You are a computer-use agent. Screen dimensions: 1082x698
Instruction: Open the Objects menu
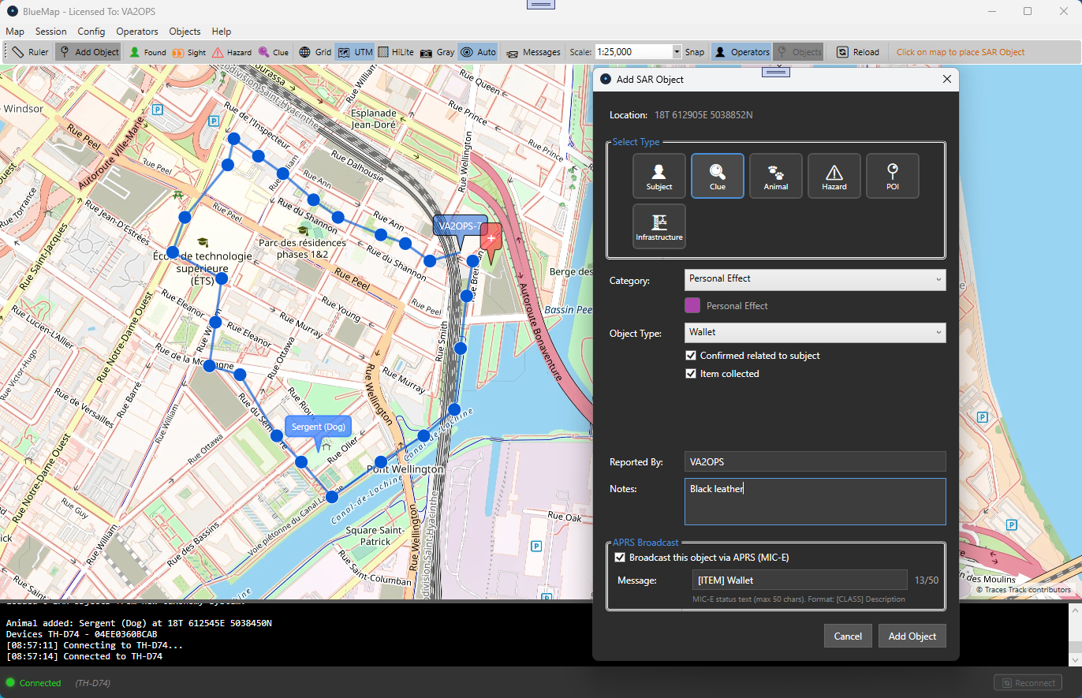pyautogui.click(x=185, y=32)
